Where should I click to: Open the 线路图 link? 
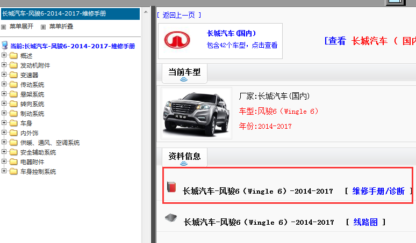point(365,222)
